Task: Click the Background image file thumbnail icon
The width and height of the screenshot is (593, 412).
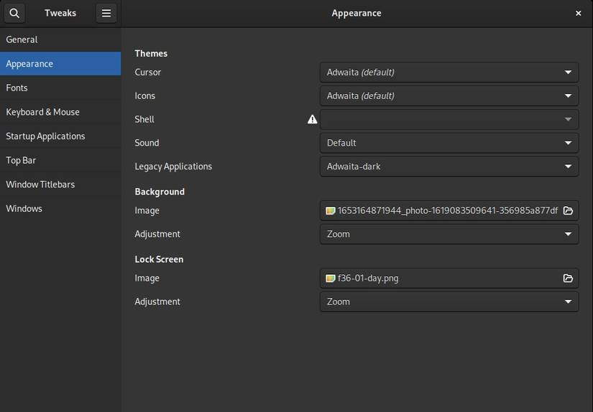Action: pyautogui.click(x=331, y=210)
